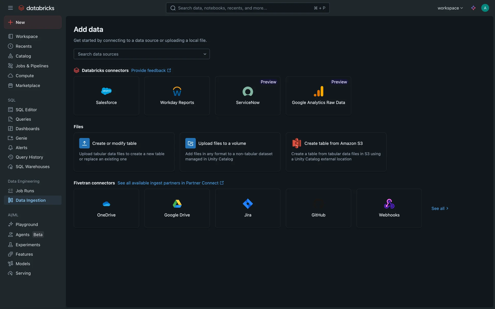495x309 pixels.
Task: Open the ServiceNow connector tile
Action: point(247,96)
